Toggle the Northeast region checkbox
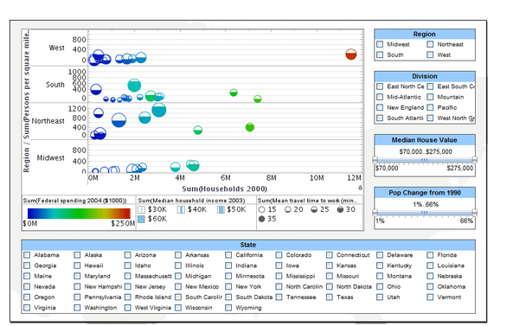The image size is (513, 326). coord(430,44)
